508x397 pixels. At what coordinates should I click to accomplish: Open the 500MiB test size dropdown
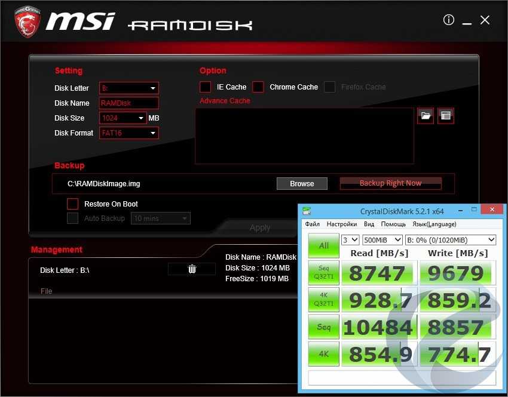[x=382, y=240]
